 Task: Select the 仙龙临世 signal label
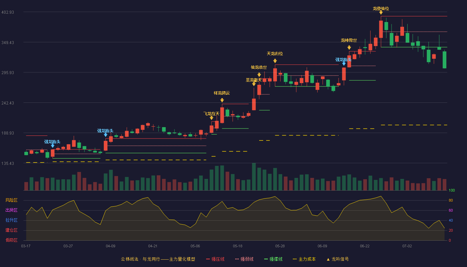pyautogui.click(x=259, y=67)
